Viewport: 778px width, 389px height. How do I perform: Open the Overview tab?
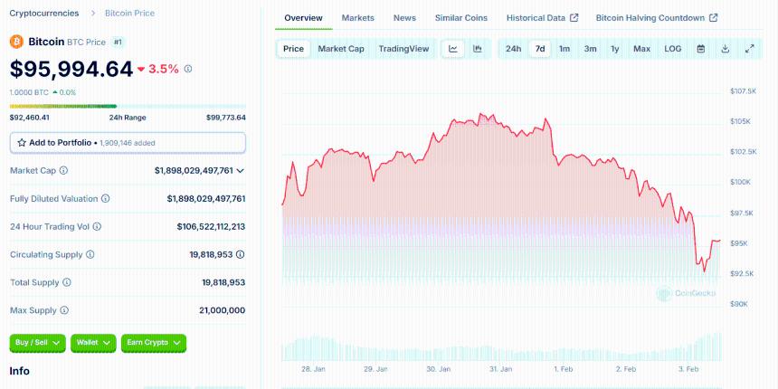click(303, 18)
